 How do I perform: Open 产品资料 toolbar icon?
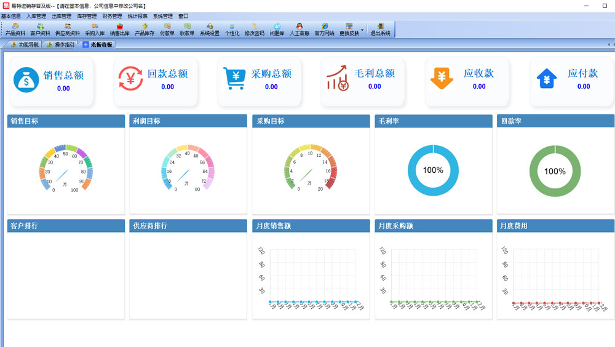(15, 30)
